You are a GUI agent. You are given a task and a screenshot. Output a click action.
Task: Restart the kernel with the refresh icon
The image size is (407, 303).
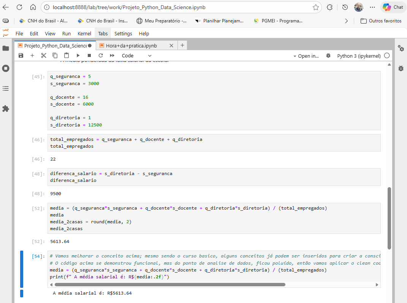tap(101, 55)
